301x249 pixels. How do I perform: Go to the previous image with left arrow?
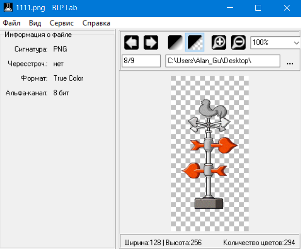pyautogui.click(x=131, y=42)
